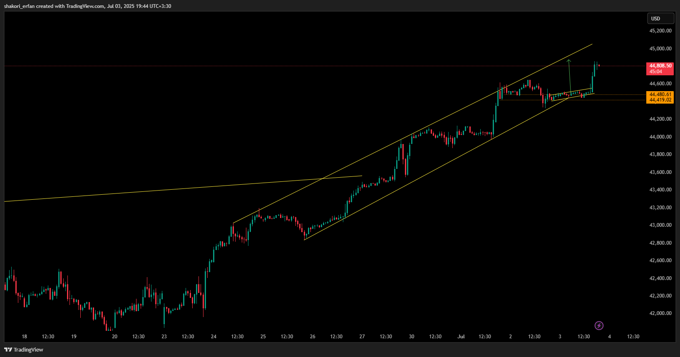
Task: Click the date label 27 on time axis
Action: pos(362,337)
